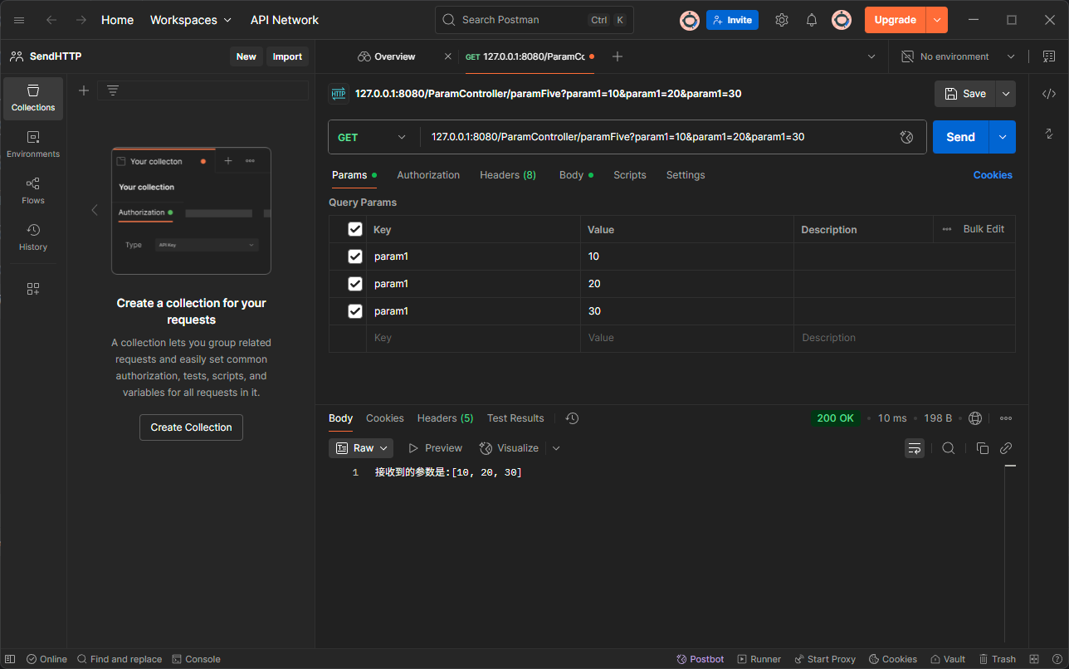This screenshot has height=669, width=1069.
Task: Go back with the left arrow icon
Action: coord(51,20)
